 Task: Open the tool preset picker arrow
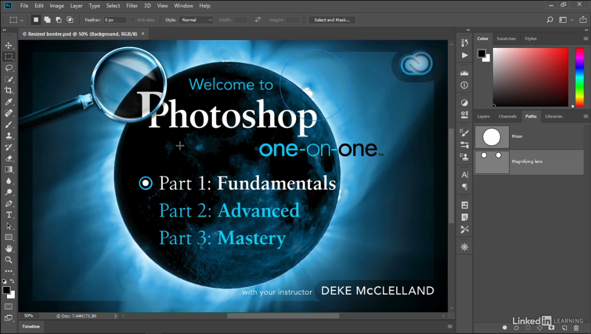coord(22,20)
